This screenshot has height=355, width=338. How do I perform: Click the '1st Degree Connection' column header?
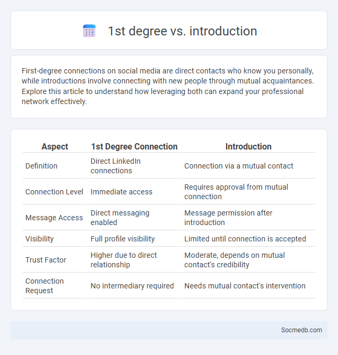tap(134, 146)
